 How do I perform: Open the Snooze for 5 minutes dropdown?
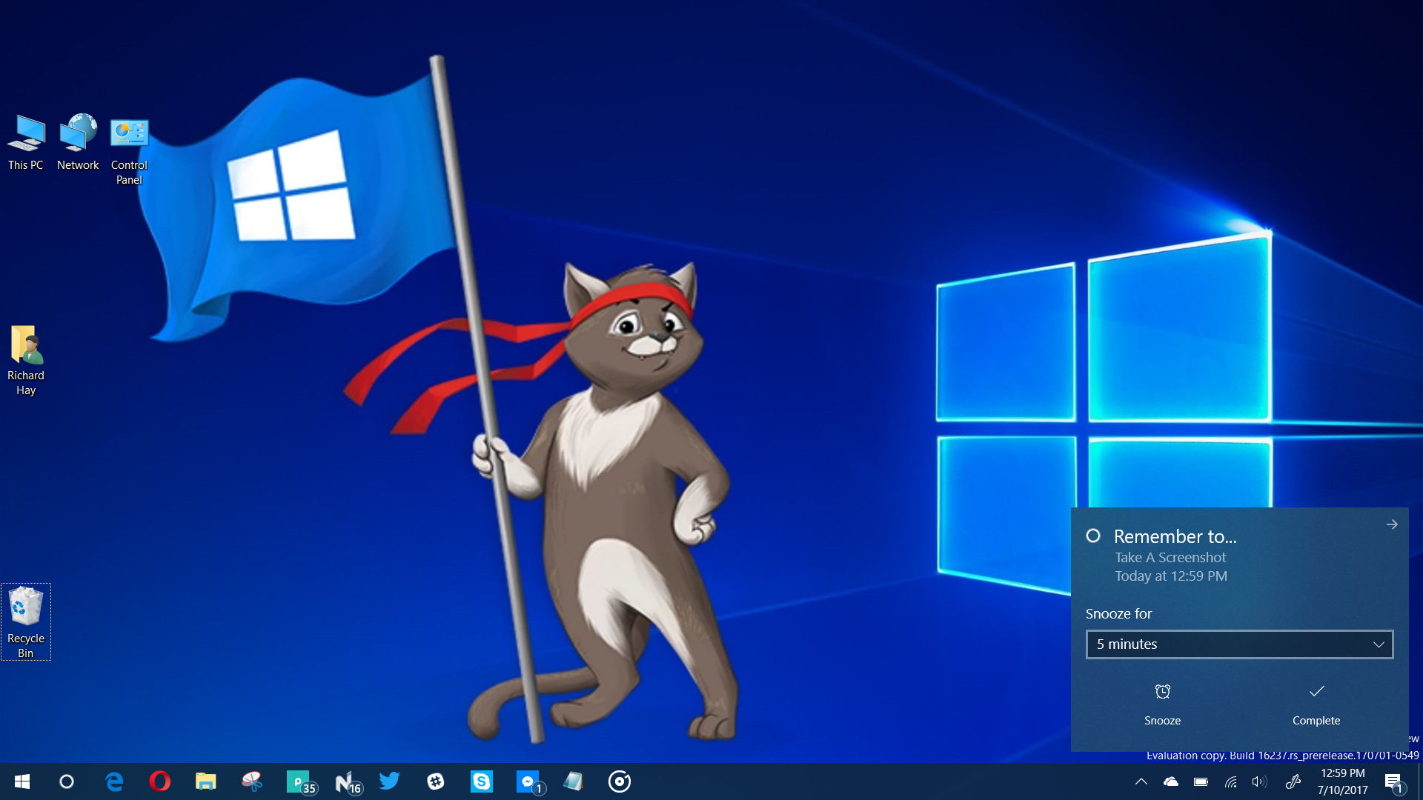pos(1239,644)
